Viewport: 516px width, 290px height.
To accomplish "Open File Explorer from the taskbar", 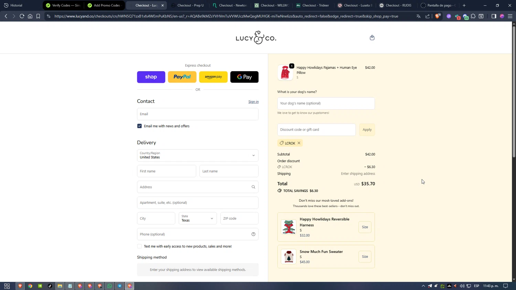I will click(60, 286).
